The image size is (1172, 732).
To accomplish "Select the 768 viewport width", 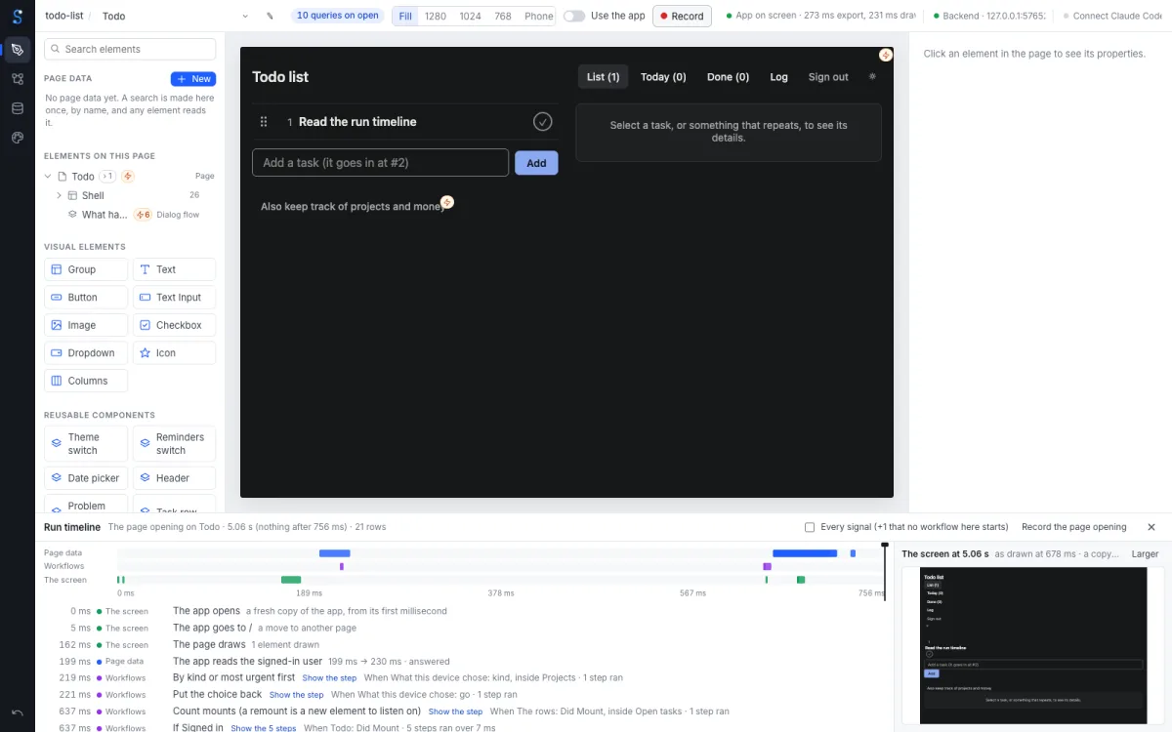I will [x=503, y=17].
